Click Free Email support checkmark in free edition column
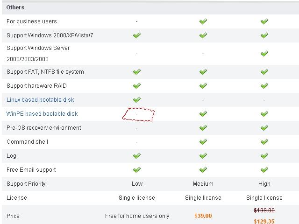The width and height of the screenshot is (299, 224). tap(136, 170)
